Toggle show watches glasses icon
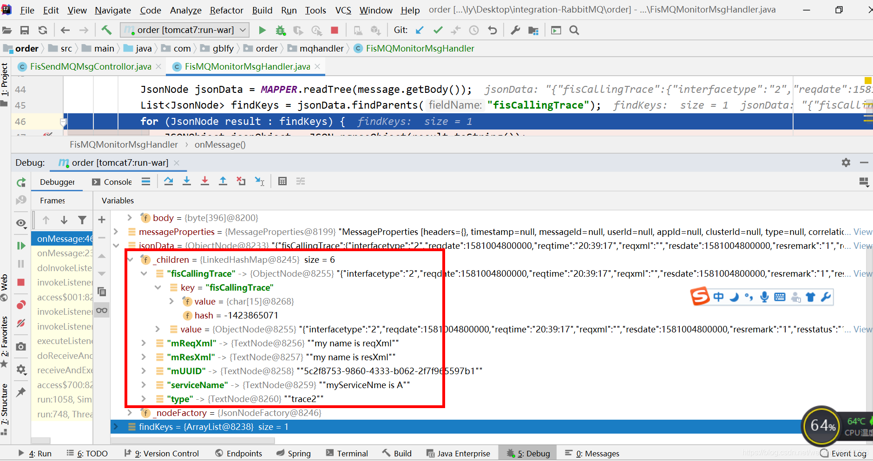 tap(102, 310)
